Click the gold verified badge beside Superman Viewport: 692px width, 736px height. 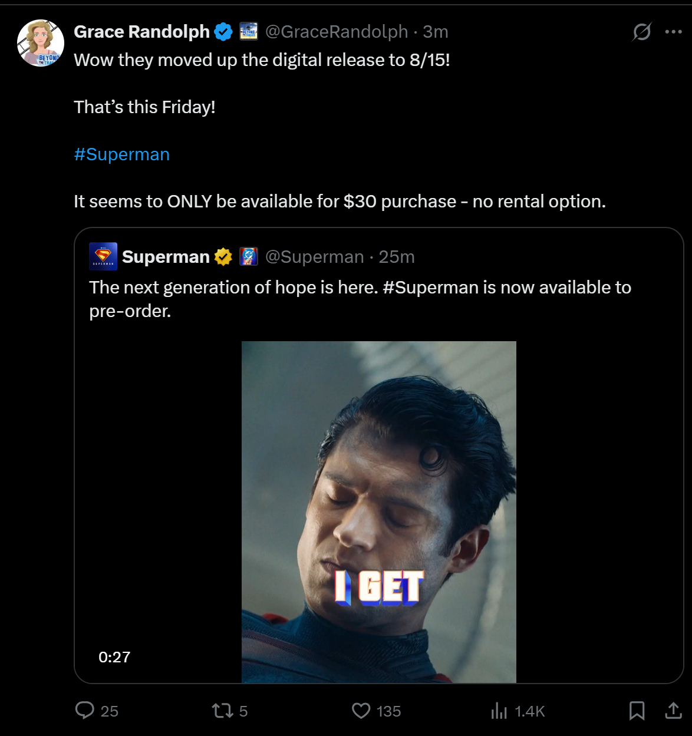tap(223, 257)
